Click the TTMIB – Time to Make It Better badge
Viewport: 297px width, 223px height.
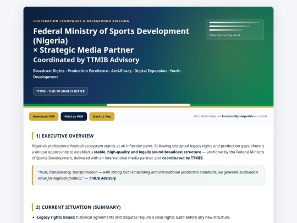coord(61,91)
